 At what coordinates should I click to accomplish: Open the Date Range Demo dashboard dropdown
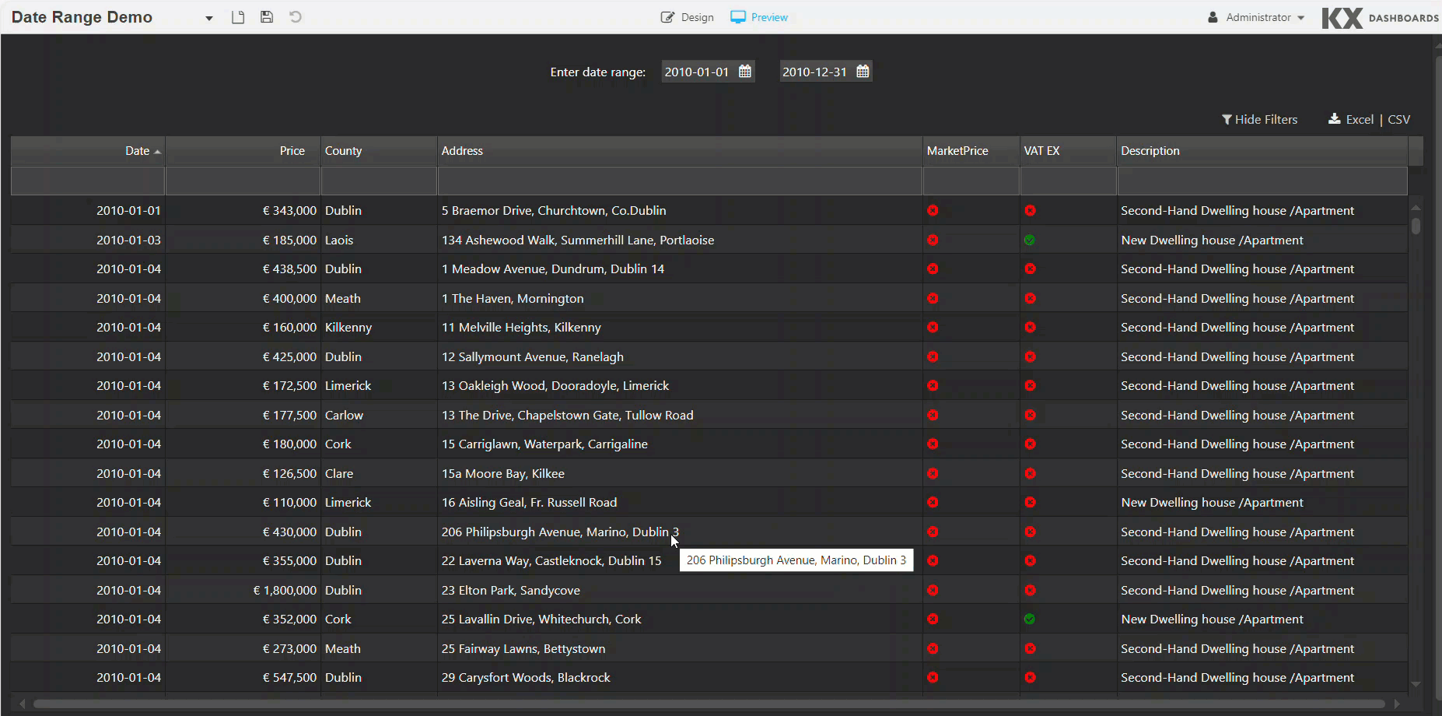point(208,18)
